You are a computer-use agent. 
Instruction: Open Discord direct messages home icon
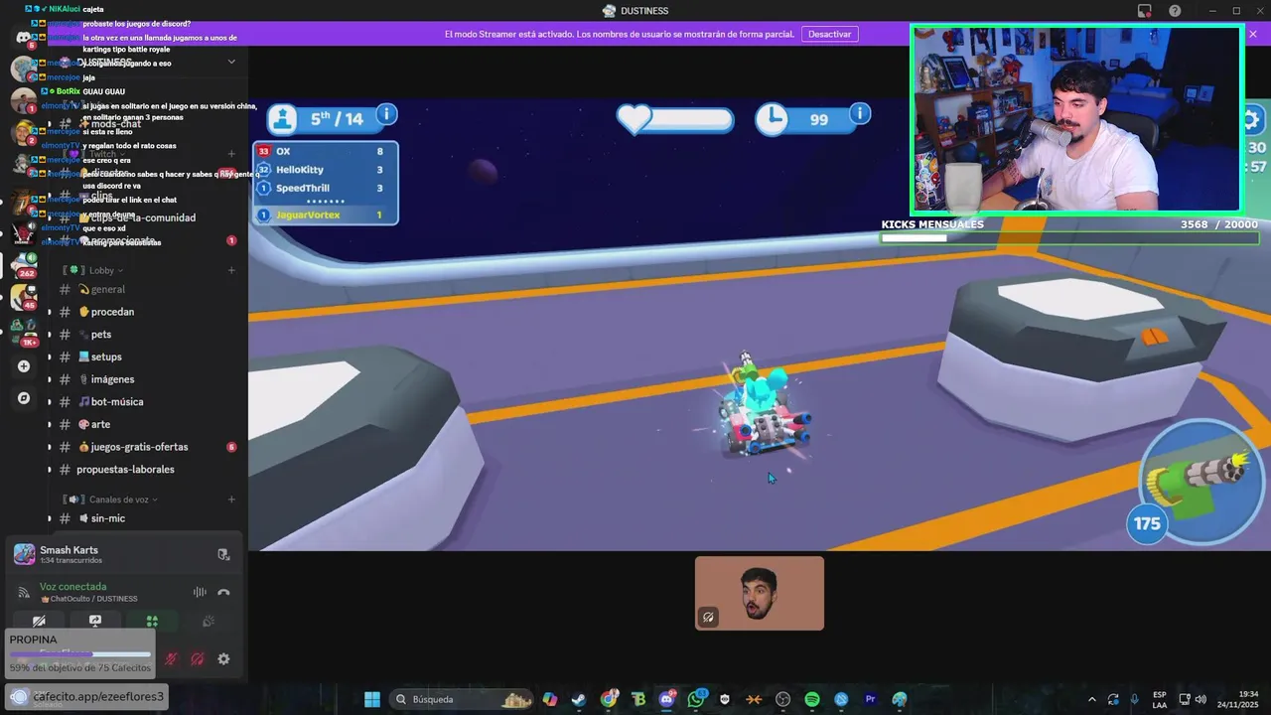point(24,37)
